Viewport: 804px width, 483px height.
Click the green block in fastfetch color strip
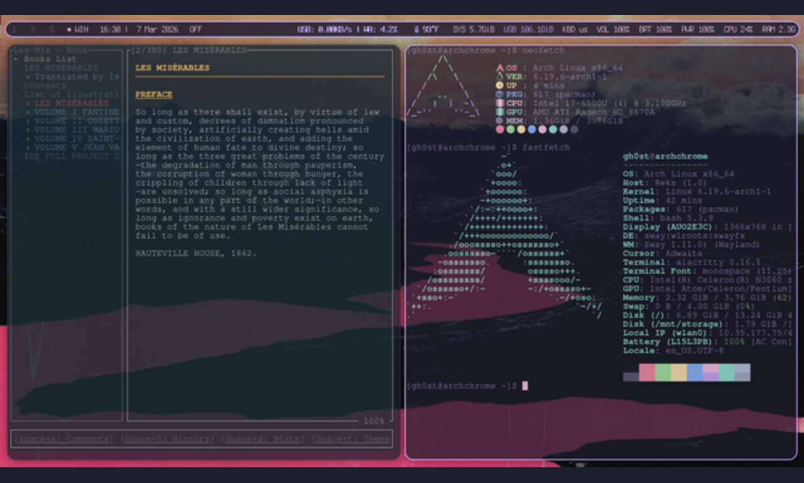pos(663,372)
